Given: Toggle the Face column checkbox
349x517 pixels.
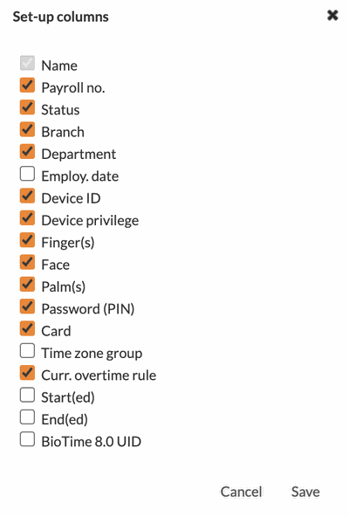Looking at the screenshot, I should coord(27,262).
